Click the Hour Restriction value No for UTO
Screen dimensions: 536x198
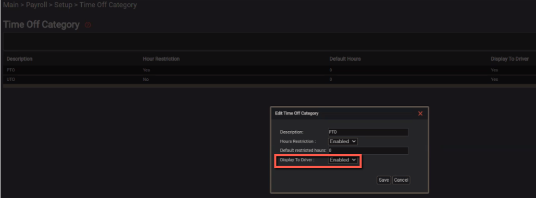click(146, 79)
